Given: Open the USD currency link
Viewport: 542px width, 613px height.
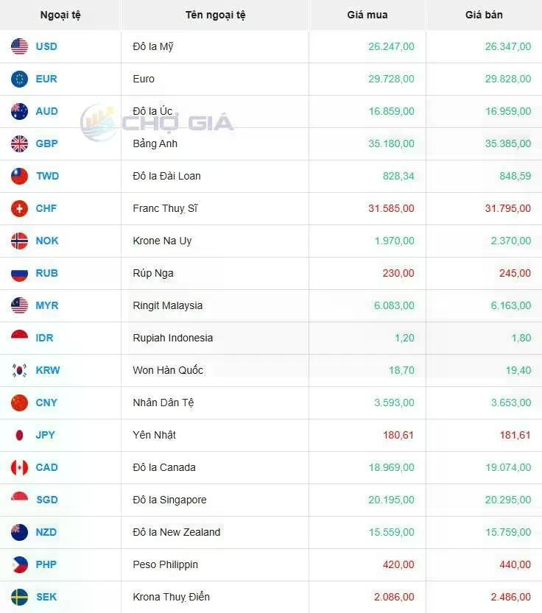Looking at the screenshot, I should tap(46, 46).
